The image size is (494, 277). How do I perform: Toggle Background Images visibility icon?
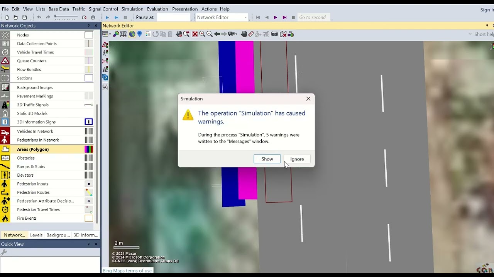pyautogui.click(x=5, y=87)
